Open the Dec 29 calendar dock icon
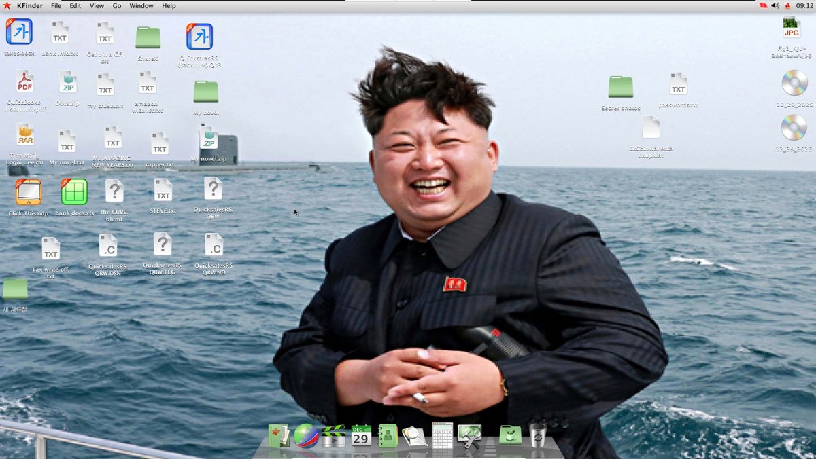 pyautogui.click(x=361, y=435)
